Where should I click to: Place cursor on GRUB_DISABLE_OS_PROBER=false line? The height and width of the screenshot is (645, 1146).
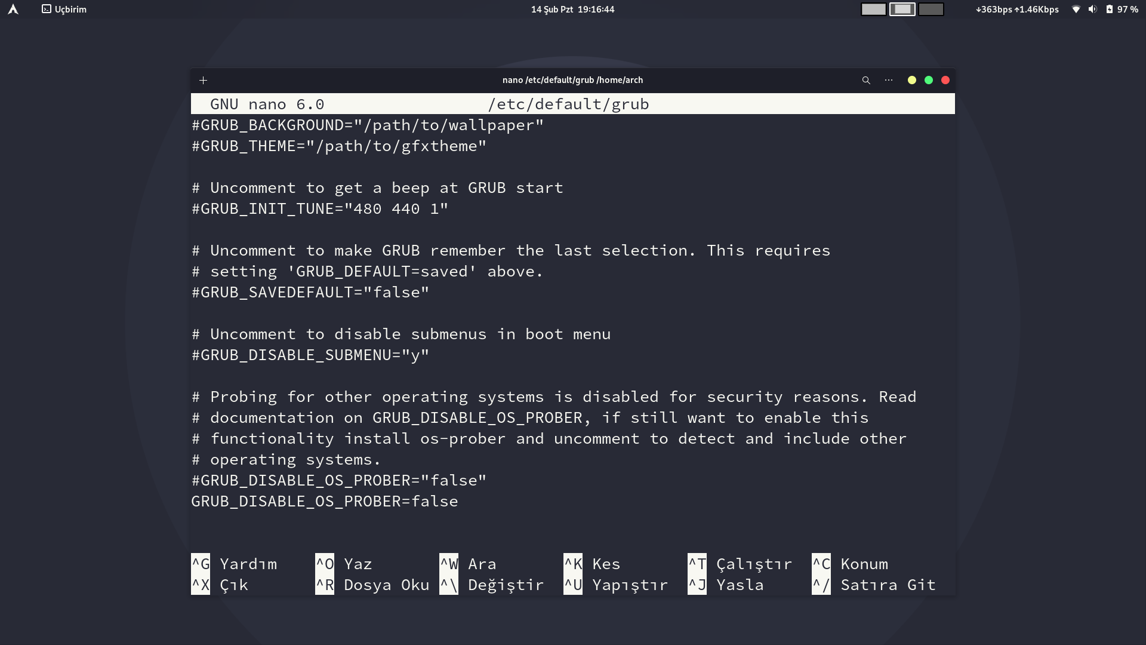coord(325,501)
